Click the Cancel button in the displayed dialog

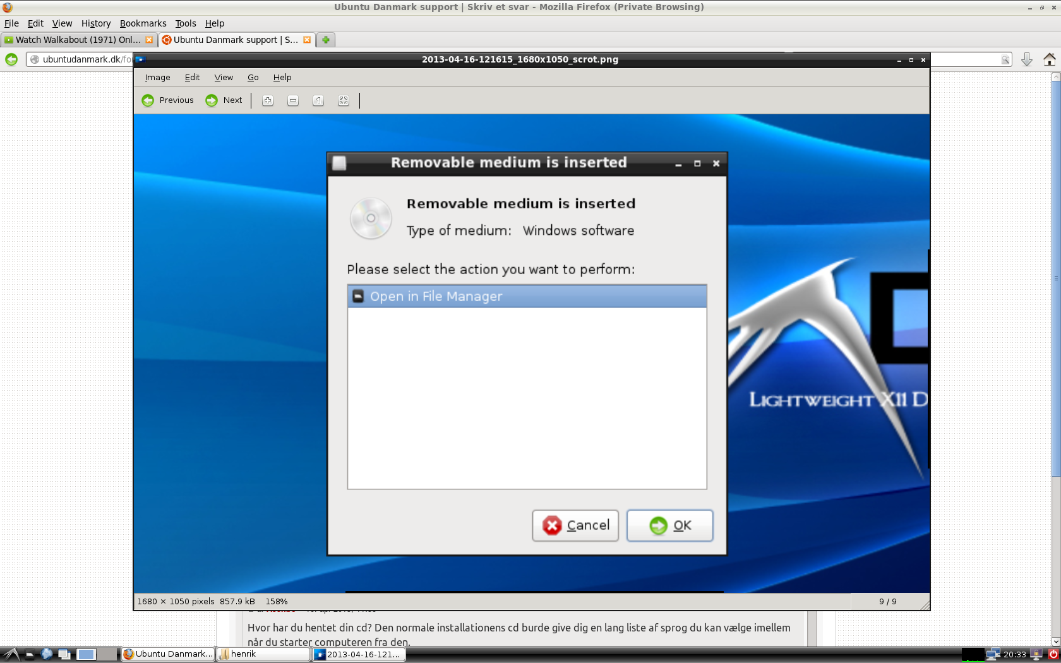tap(575, 525)
